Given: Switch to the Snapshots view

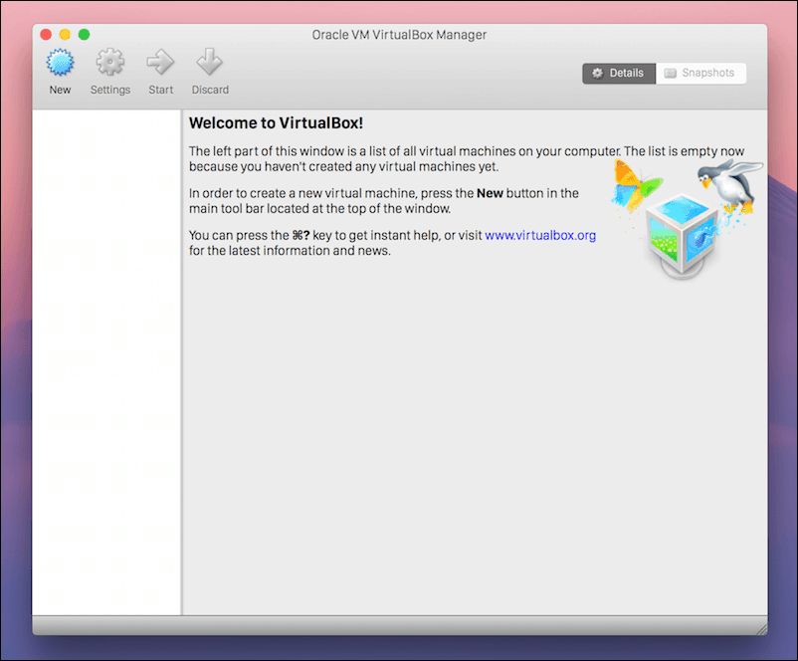Looking at the screenshot, I should click(700, 73).
